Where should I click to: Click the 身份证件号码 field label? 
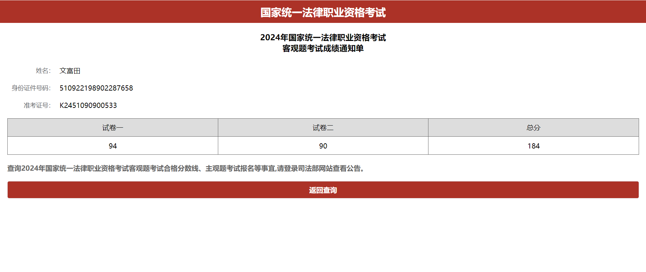31,88
